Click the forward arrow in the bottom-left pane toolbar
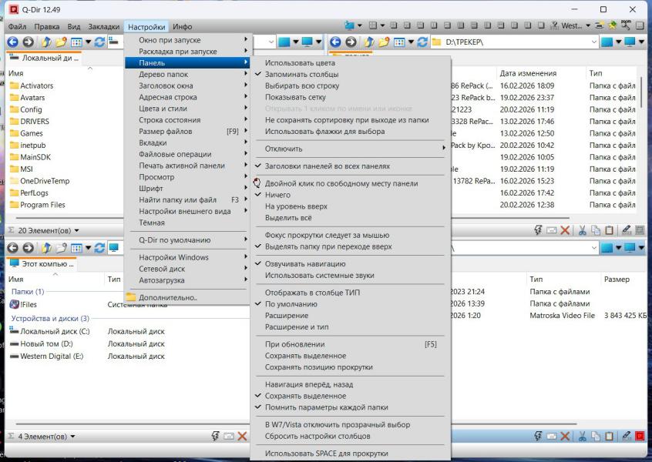Screen dimensions: 652x462 click(x=27, y=249)
